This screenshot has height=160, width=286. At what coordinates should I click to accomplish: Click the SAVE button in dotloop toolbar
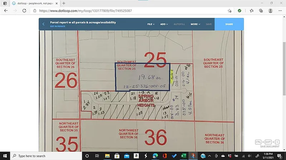coord(209,24)
